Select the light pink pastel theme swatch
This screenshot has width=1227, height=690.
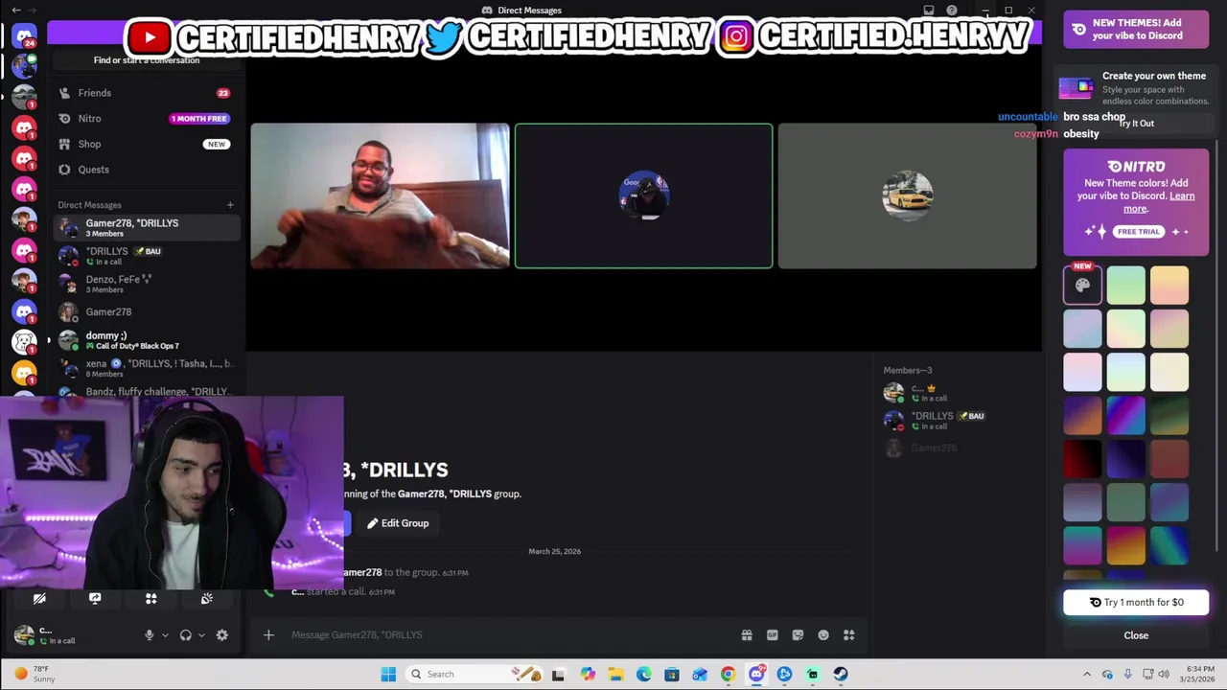tap(1082, 372)
